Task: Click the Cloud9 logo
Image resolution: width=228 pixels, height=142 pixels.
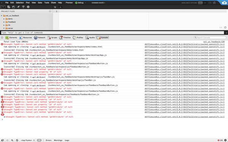Action: coord(224,3)
